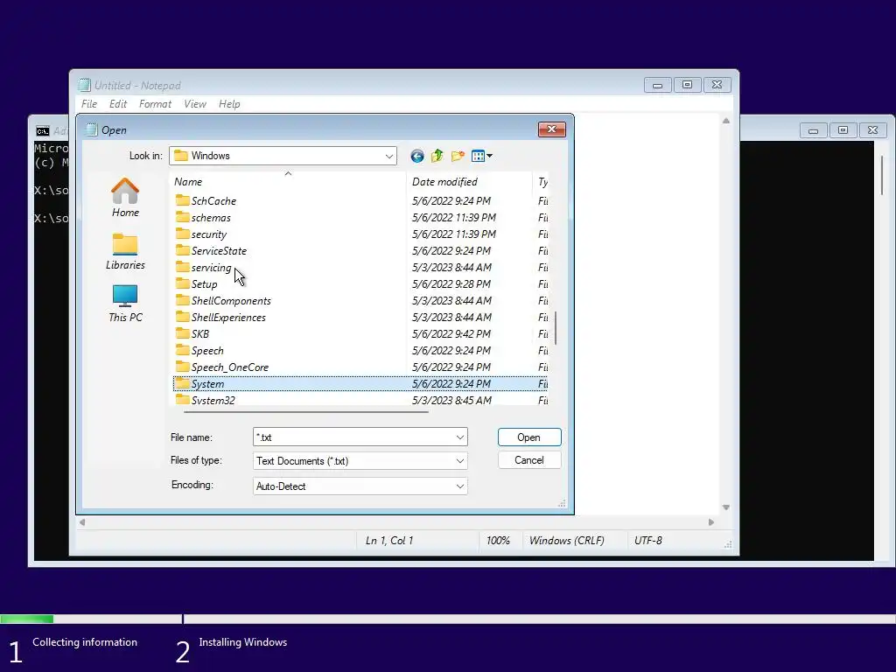Viewport: 896px width, 672px height.
Task: Expand the Encoding dropdown
Action: 460,486
